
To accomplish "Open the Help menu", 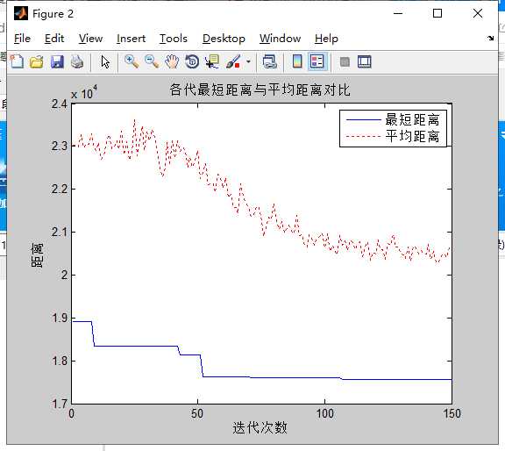I will pos(326,39).
